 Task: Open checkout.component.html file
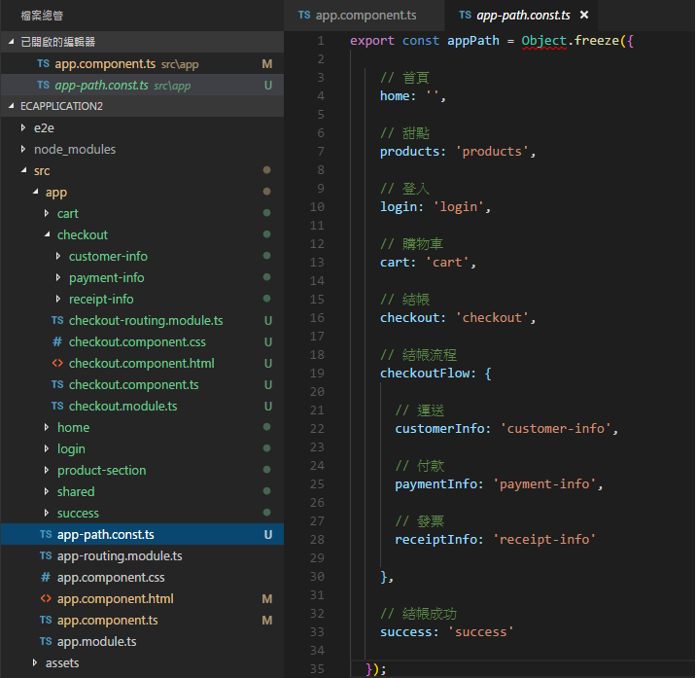click(142, 363)
